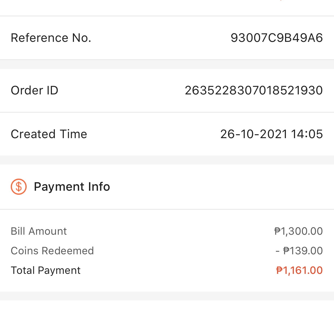Tap the bill amount ₱1,300.00
This screenshot has height=309, width=334.
click(299, 231)
